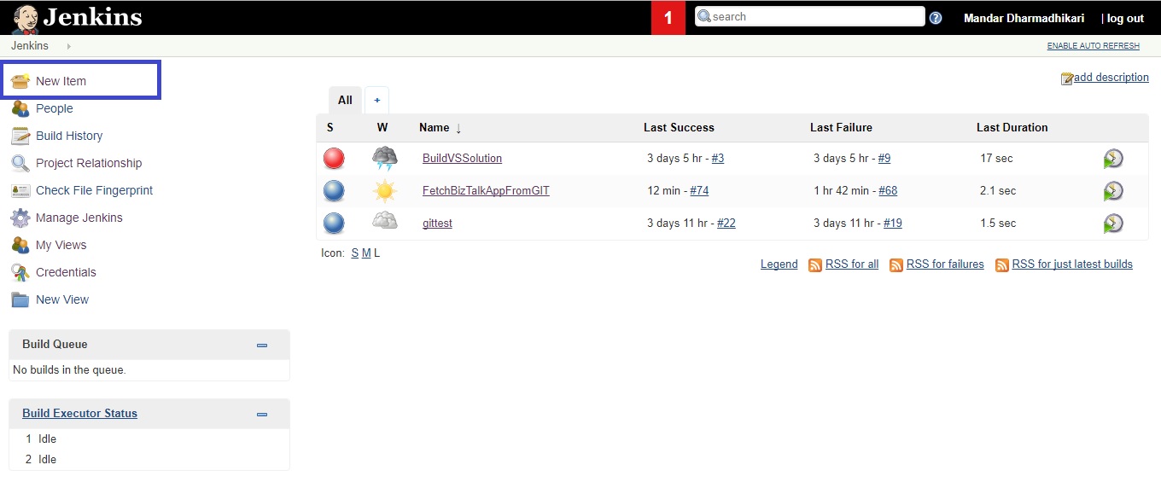
Task: Click red status ball for BuildVSSolution
Action: (334, 159)
